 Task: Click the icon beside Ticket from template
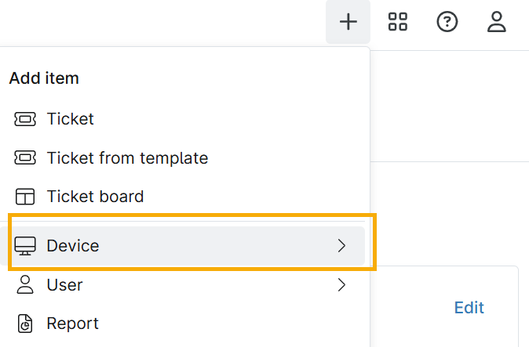tap(25, 158)
